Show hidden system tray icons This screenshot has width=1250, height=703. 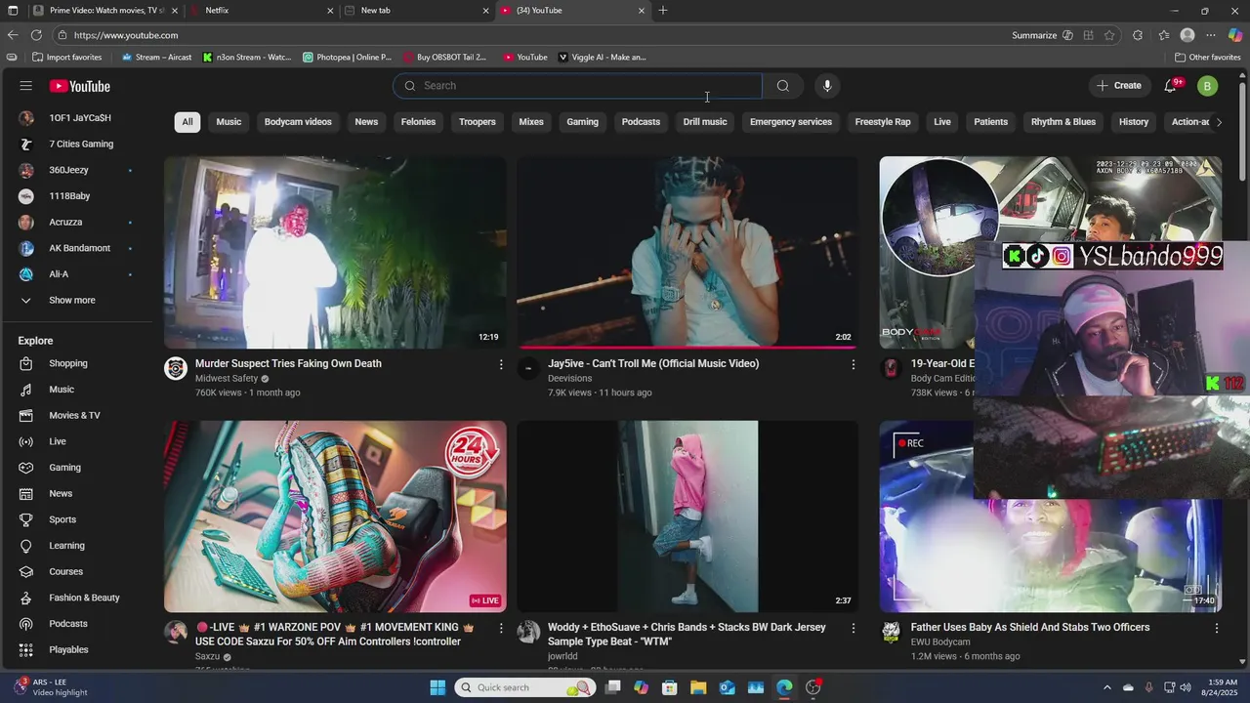tap(1107, 687)
